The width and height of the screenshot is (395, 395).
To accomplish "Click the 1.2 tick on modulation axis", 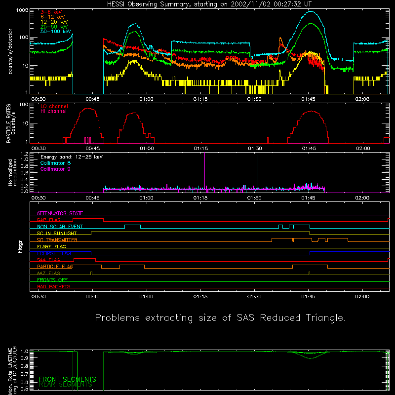I will pos(24,154).
